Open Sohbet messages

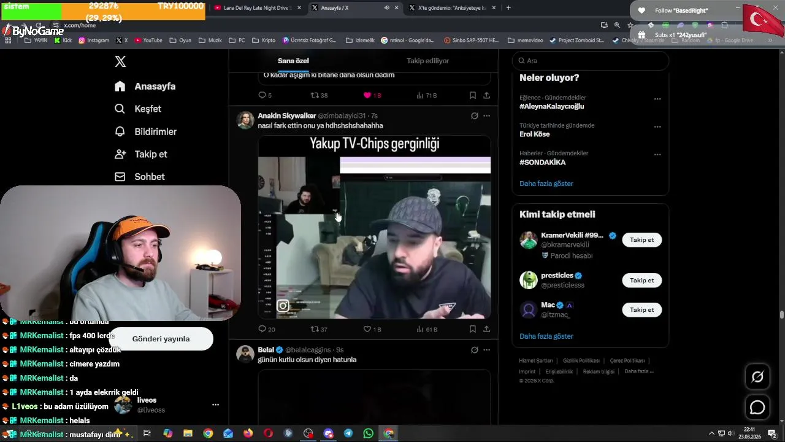(x=140, y=177)
